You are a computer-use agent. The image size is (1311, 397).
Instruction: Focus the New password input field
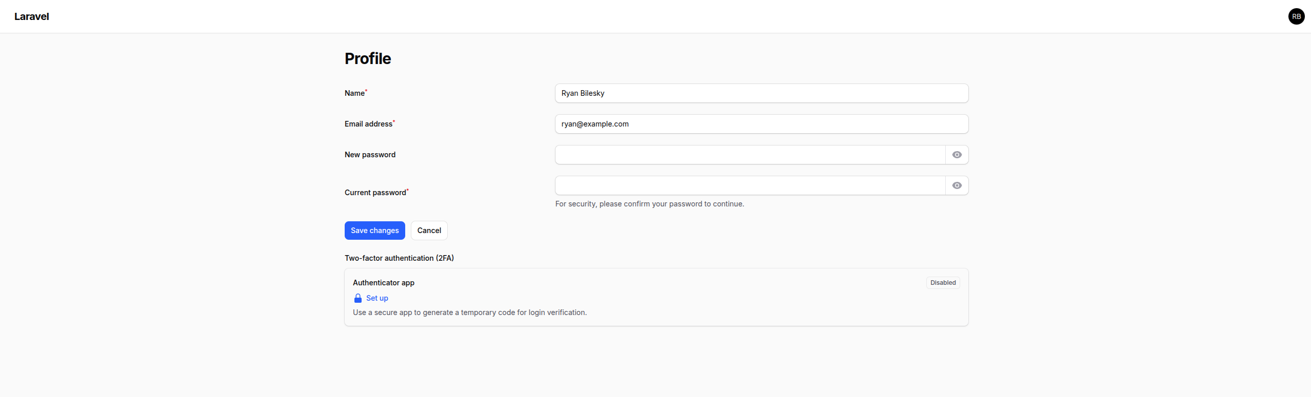click(750, 155)
